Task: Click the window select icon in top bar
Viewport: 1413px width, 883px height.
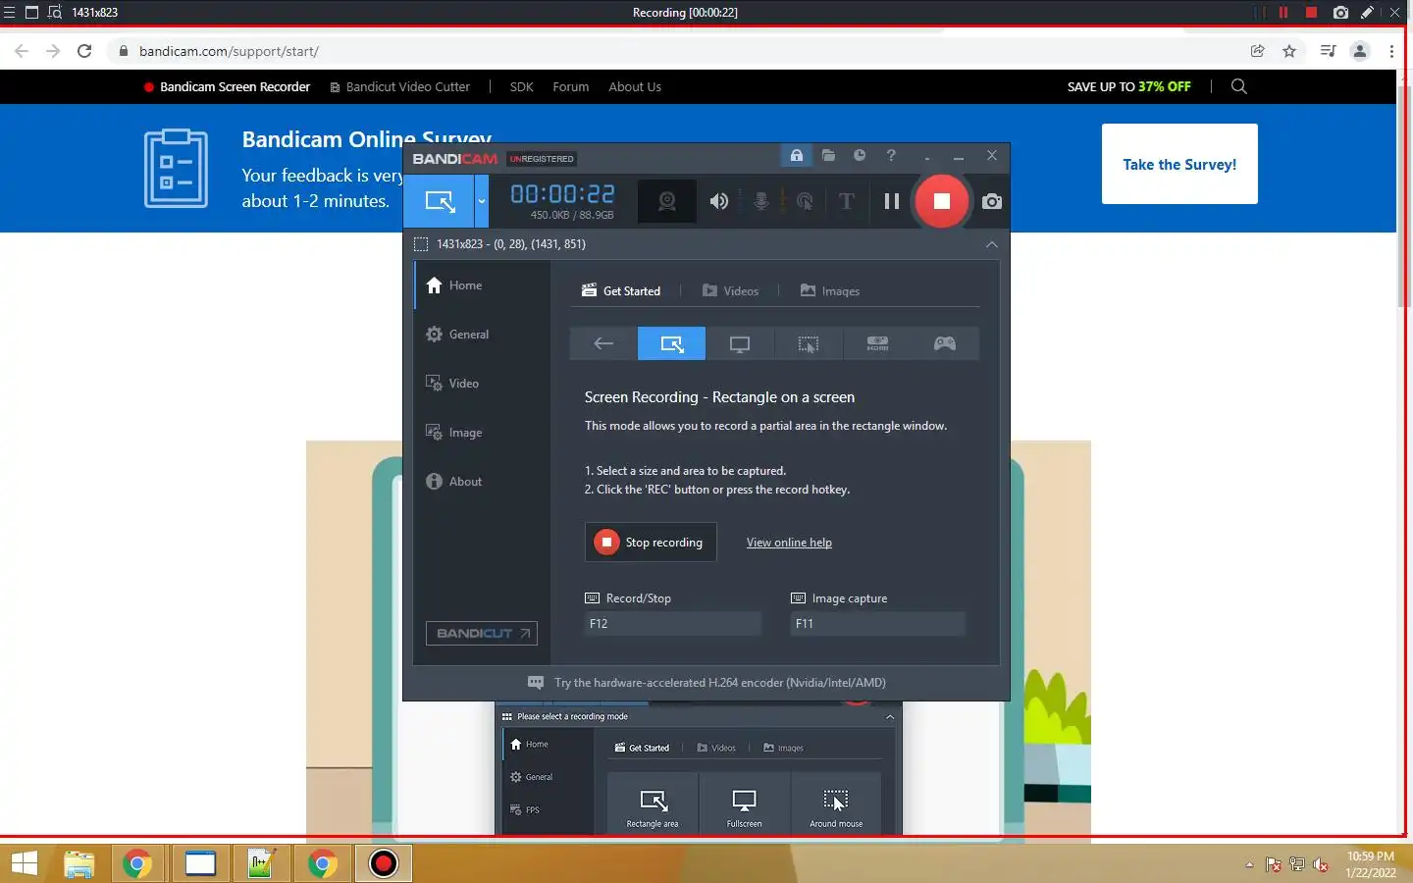Action: coord(31,13)
